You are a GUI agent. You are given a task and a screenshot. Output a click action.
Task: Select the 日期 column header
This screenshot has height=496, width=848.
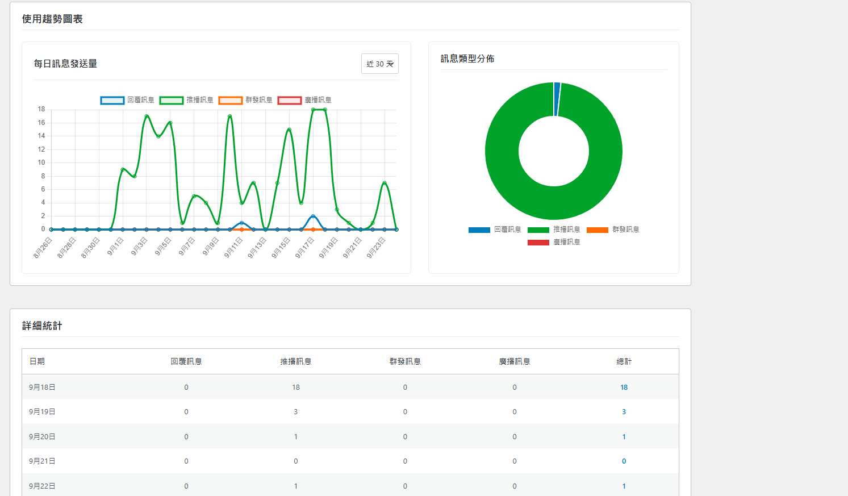[x=37, y=361]
